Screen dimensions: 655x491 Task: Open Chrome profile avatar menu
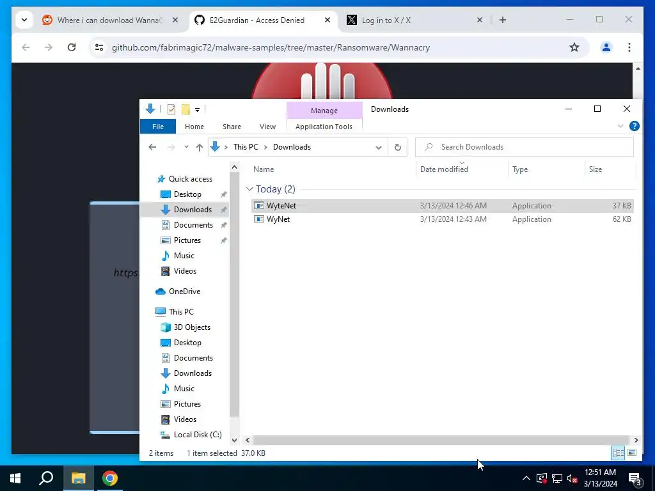coord(606,47)
